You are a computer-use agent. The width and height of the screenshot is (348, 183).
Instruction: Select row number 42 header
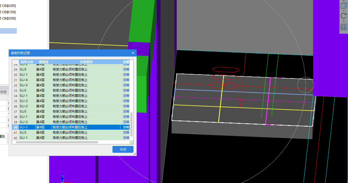[x=16, y=138]
